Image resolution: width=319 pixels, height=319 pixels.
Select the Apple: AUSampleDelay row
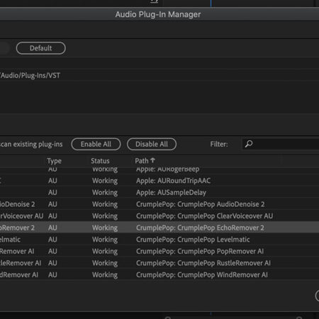(x=159, y=193)
